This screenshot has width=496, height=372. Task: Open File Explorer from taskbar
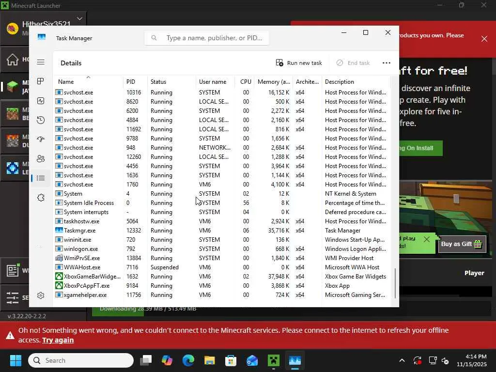[210, 360]
